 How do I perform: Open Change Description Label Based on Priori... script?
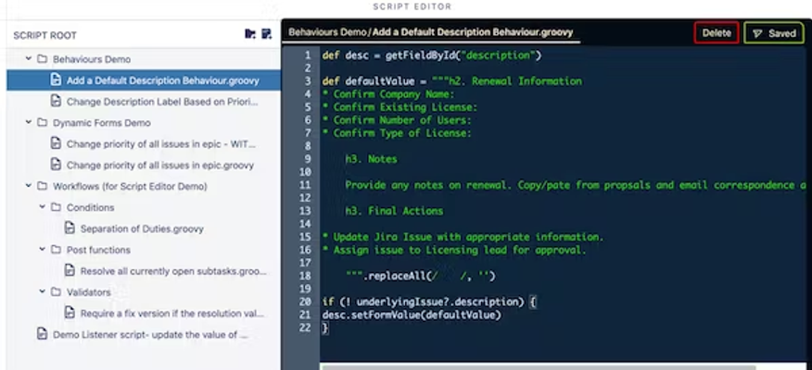coord(162,102)
